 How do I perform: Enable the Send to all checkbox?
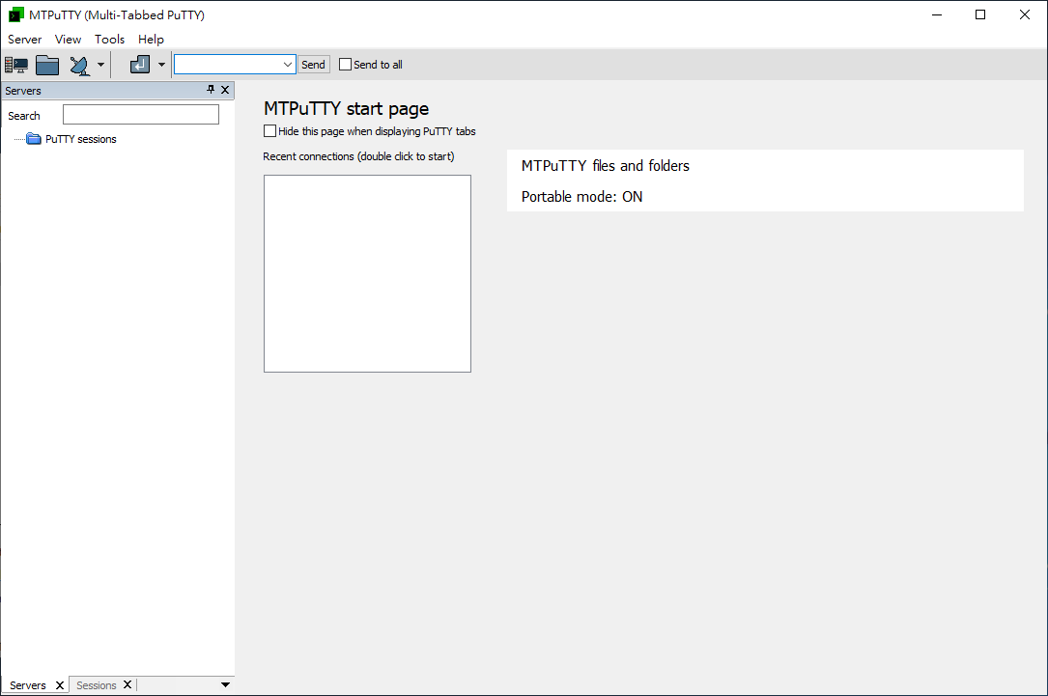(x=345, y=64)
